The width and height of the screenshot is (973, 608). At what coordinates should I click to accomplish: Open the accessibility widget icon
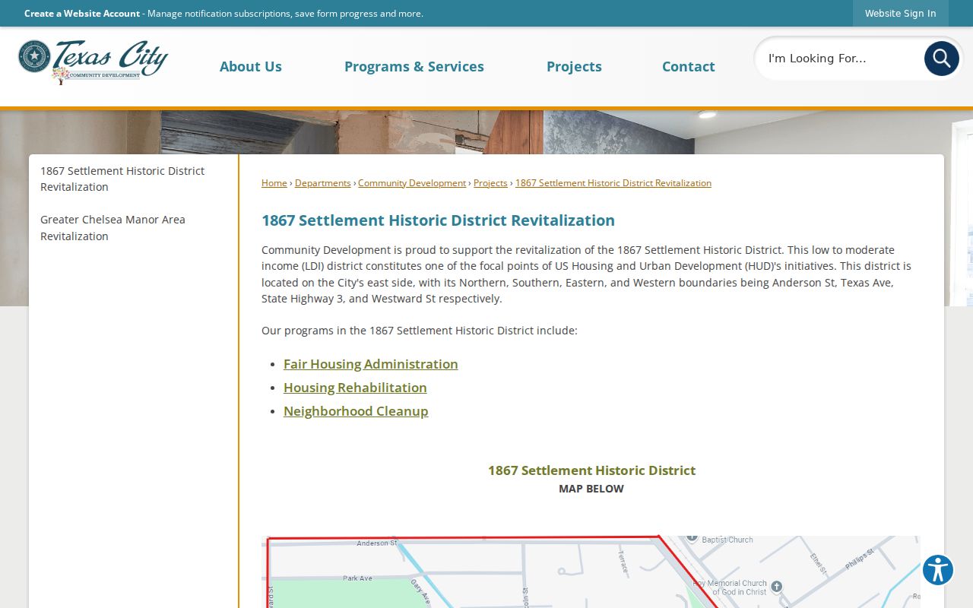coord(938,570)
